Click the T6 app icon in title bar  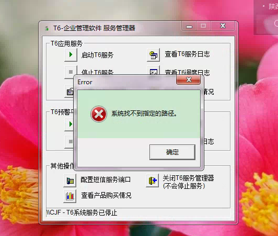[x=47, y=28]
